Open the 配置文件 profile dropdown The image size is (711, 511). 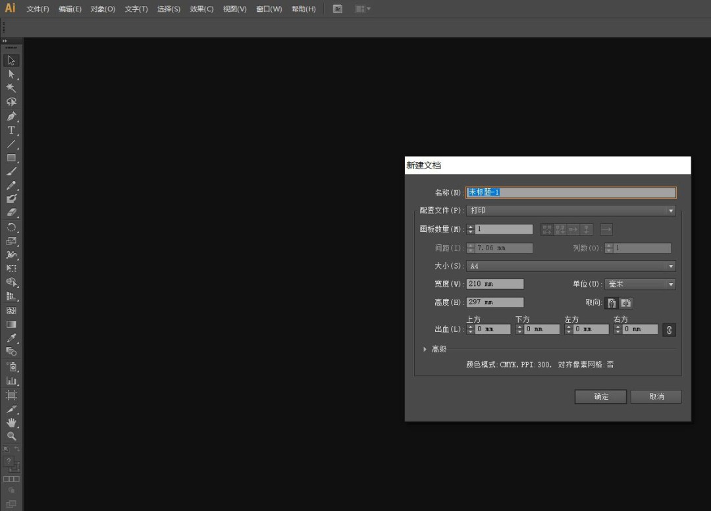click(571, 211)
